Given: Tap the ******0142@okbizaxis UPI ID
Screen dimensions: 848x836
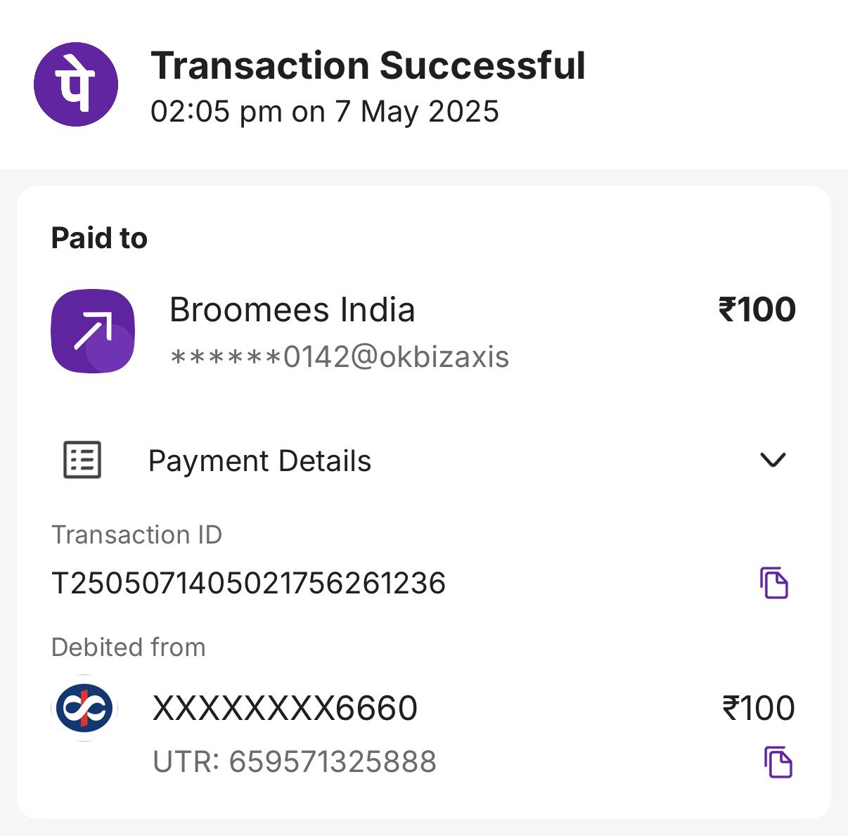Looking at the screenshot, I should point(340,357).
